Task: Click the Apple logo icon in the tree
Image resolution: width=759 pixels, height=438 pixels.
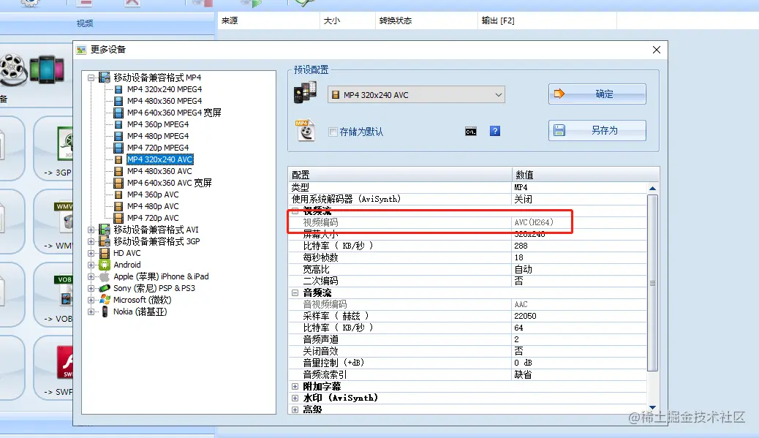Action: pyautogui.click(x=105, y=276)
